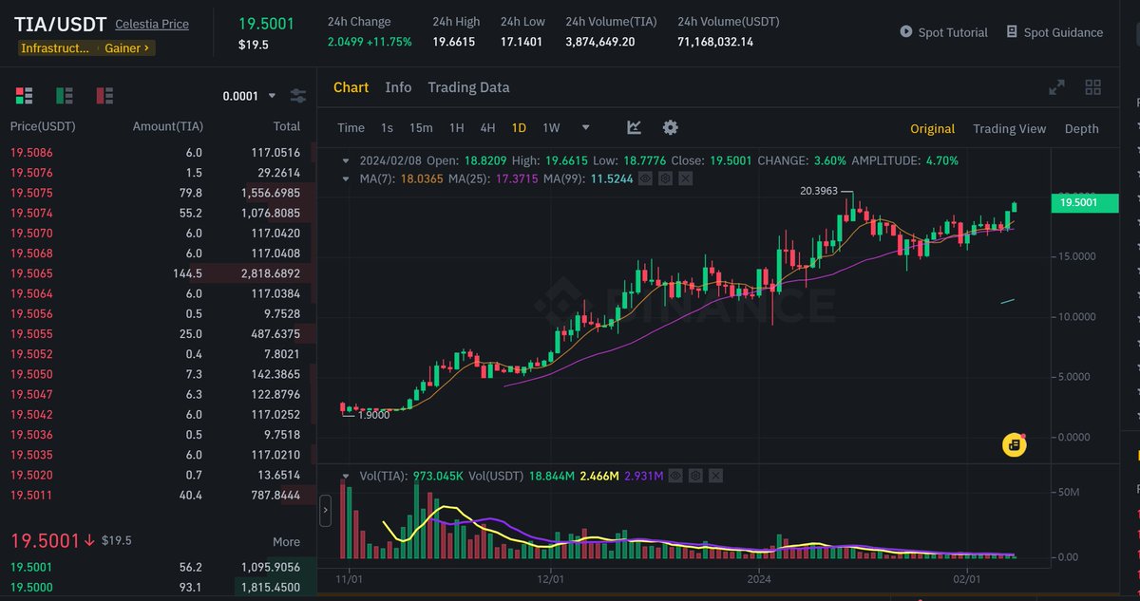1140x601 pixels.
Task: Select the 1H interval
Action: [456, 127]
